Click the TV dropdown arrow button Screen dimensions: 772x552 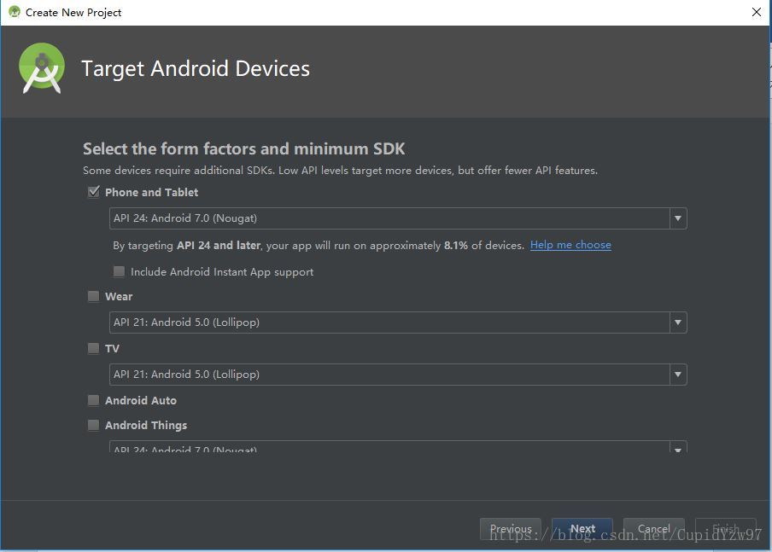tap(678, 375)
